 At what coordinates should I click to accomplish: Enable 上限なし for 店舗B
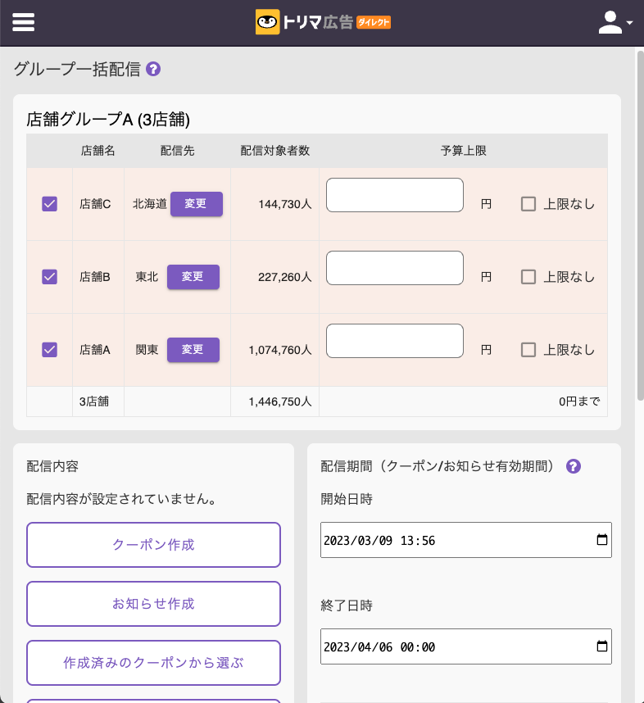click(x=528, y=277)
